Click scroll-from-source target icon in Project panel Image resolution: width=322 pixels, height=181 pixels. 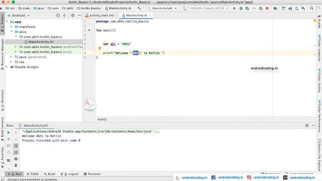[58, 16]
